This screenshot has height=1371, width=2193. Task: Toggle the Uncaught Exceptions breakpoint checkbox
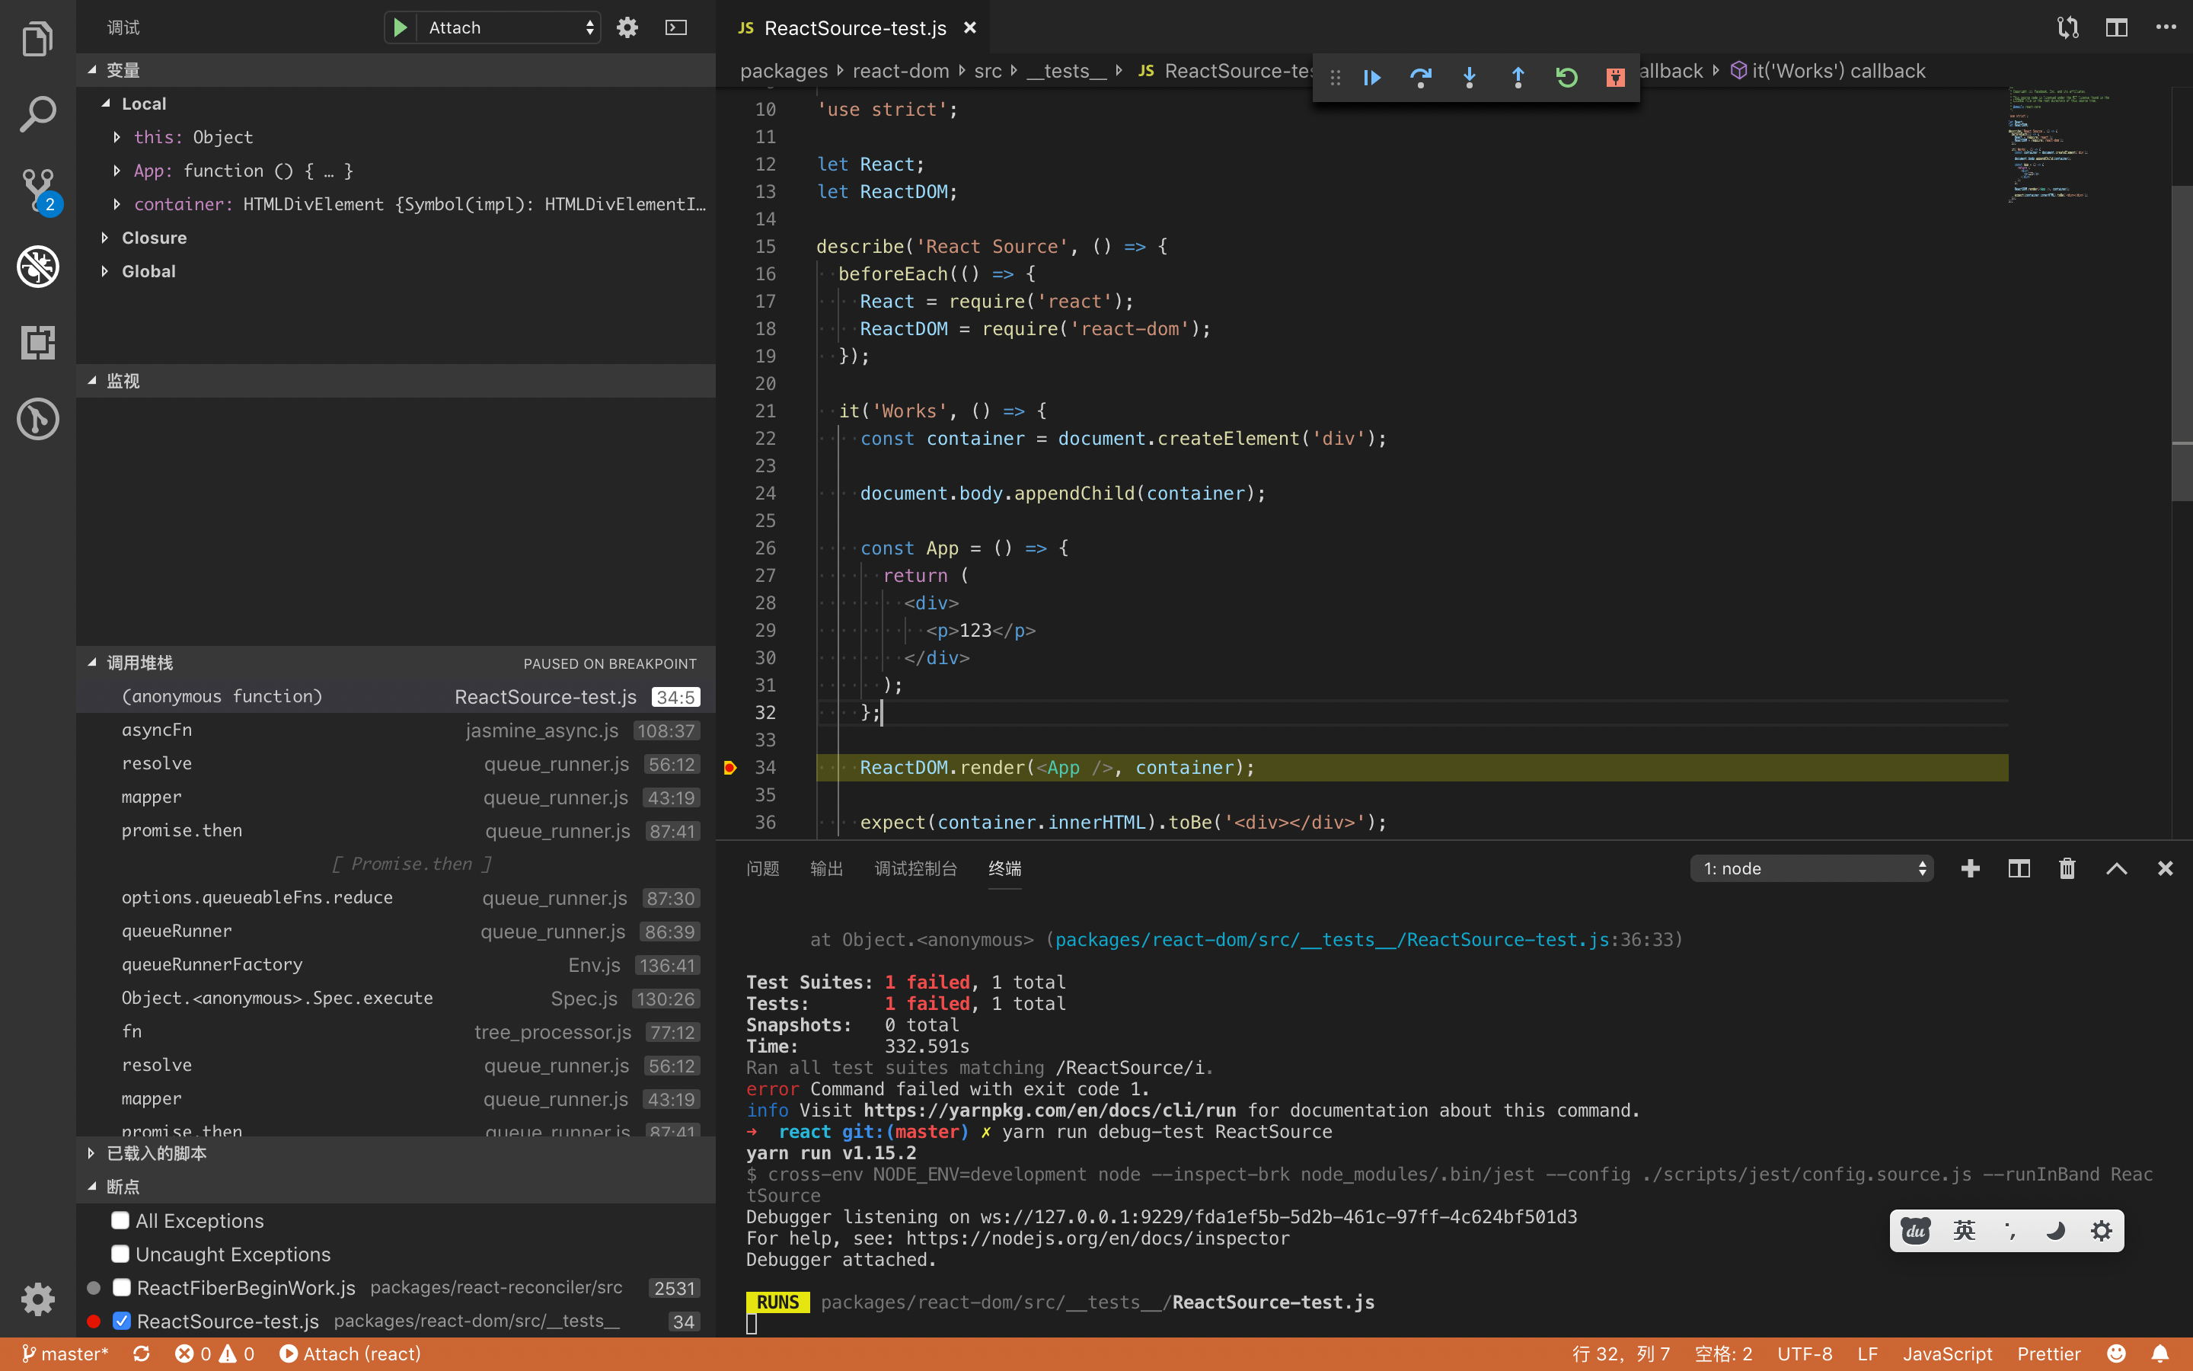point(120,1254)
